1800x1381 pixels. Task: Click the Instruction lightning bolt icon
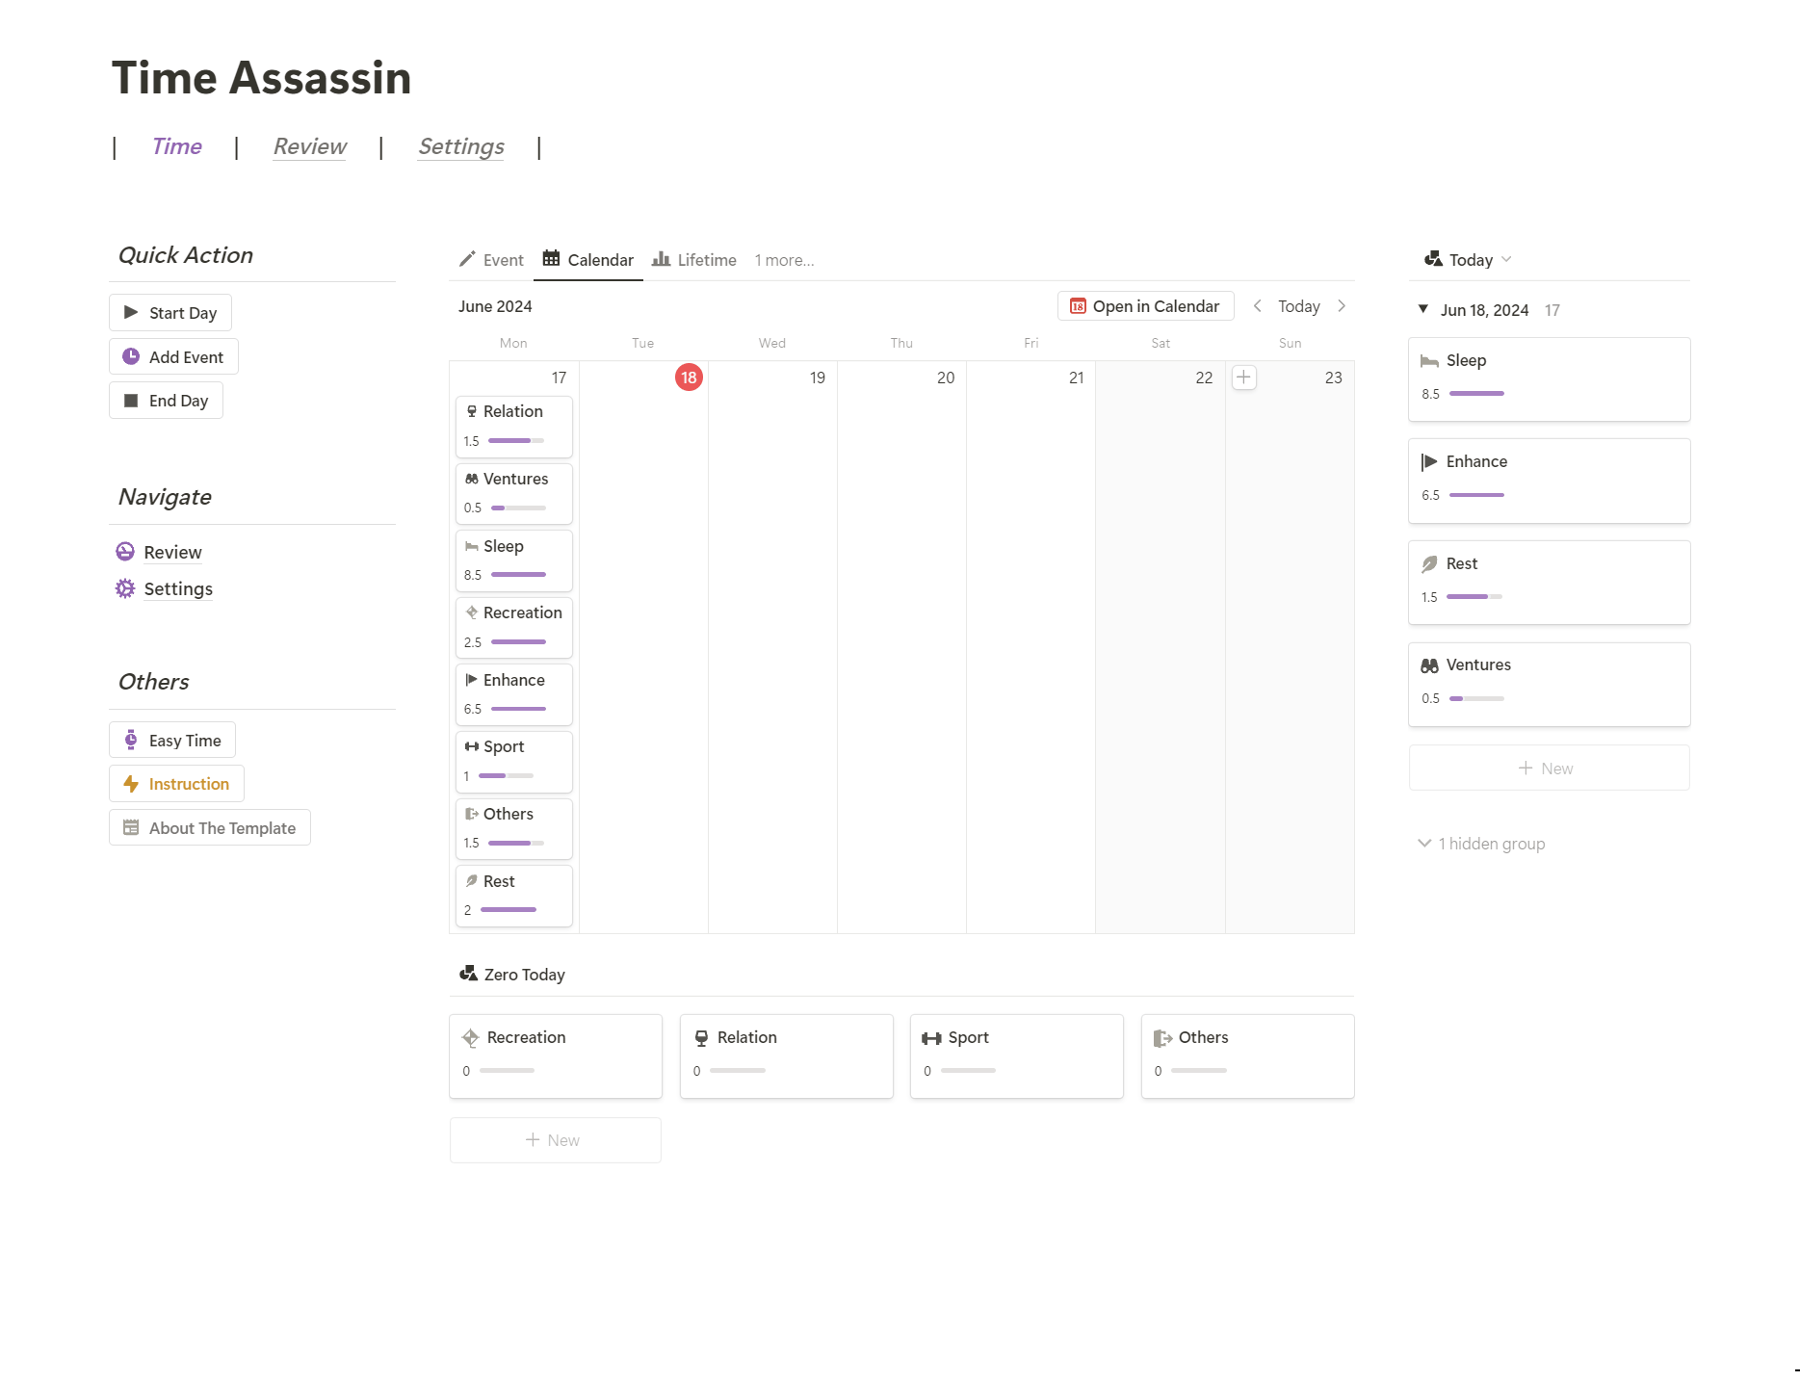[x=131, y=784]
